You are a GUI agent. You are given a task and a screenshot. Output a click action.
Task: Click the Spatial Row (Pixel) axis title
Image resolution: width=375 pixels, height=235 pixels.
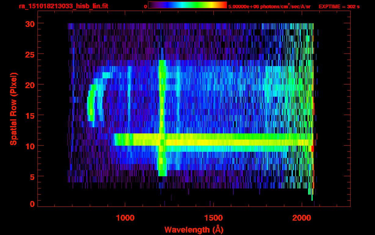click(x=13, y=109)
